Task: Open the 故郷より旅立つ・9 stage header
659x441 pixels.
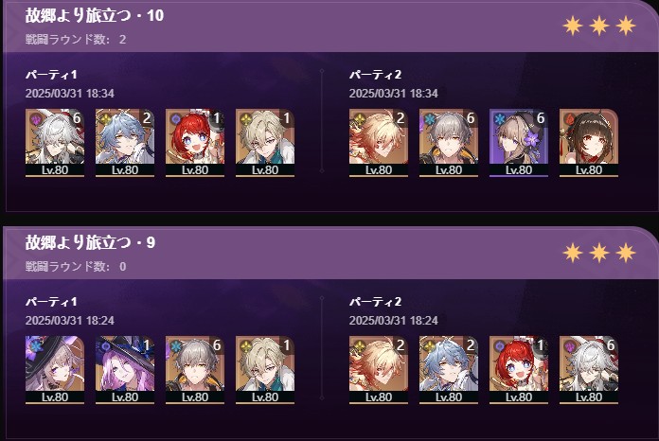Action: pos(90,242)
